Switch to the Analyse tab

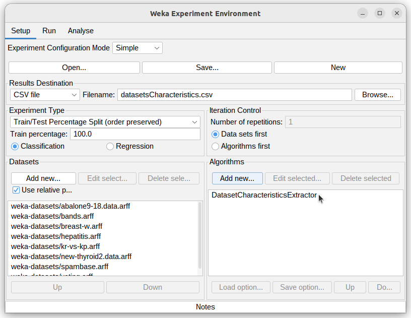click(81, 31)
